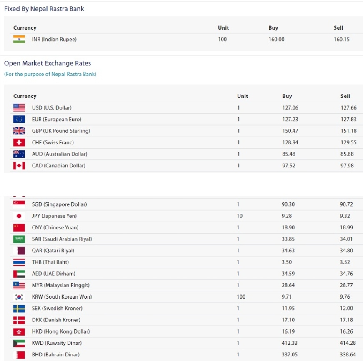This screenshot has width=363, height=361.
Task: Click the UAE flag icon for AED
Action: click(19, 274)
